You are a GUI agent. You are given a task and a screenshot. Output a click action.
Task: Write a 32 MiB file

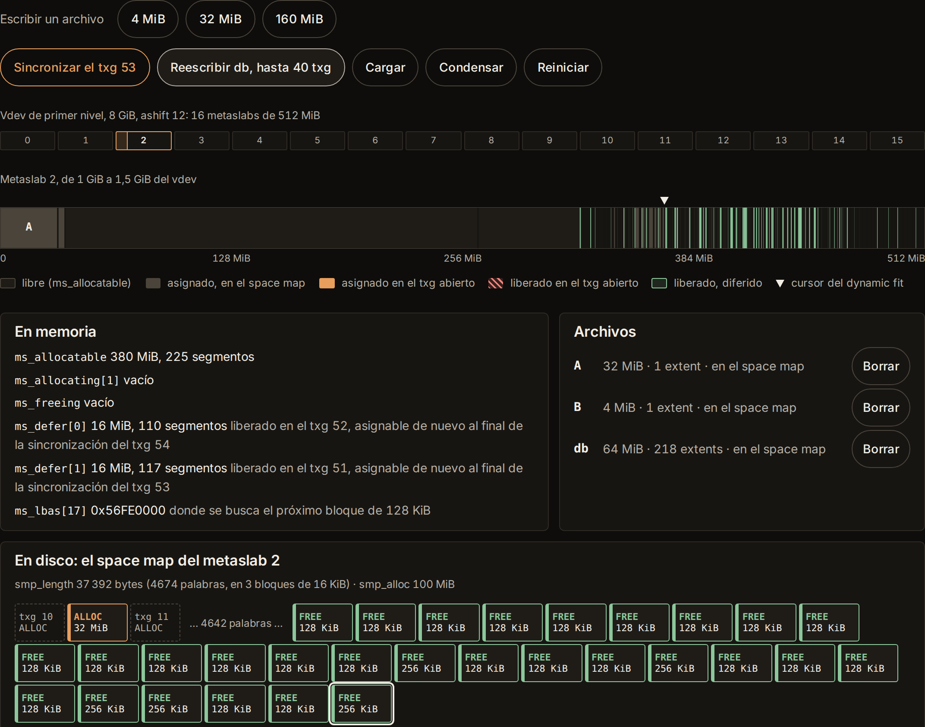(x=220, y=19)
